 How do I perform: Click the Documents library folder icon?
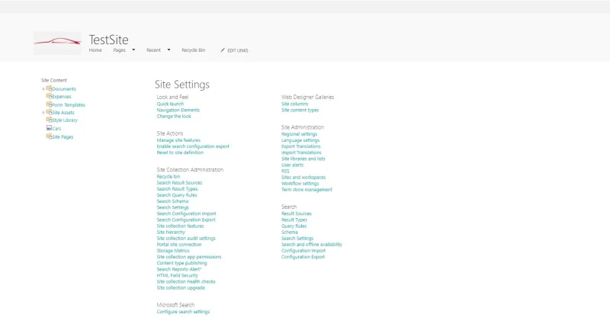(49, 88)
